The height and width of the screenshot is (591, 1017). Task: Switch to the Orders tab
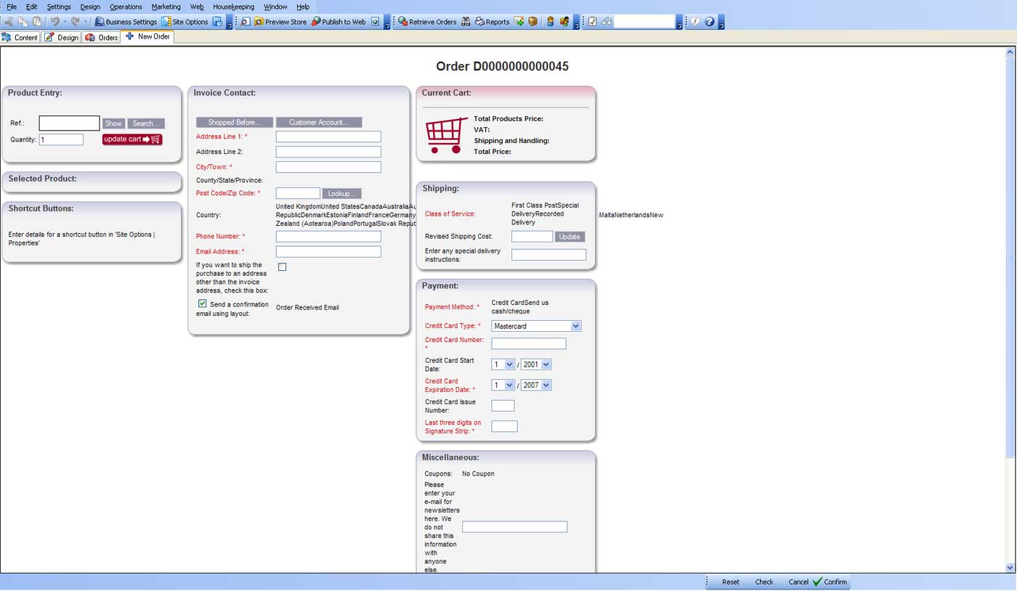[102, 37]
